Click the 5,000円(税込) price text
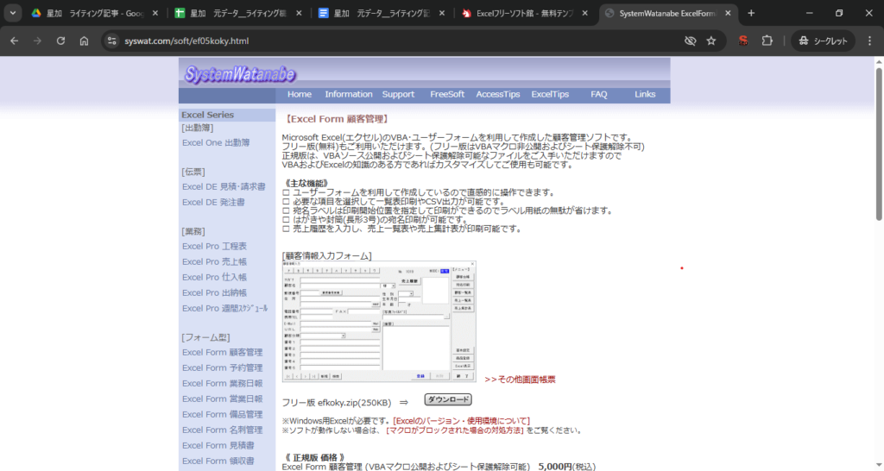Viewport: 884px width, 471px height. [x=566, y=467]
